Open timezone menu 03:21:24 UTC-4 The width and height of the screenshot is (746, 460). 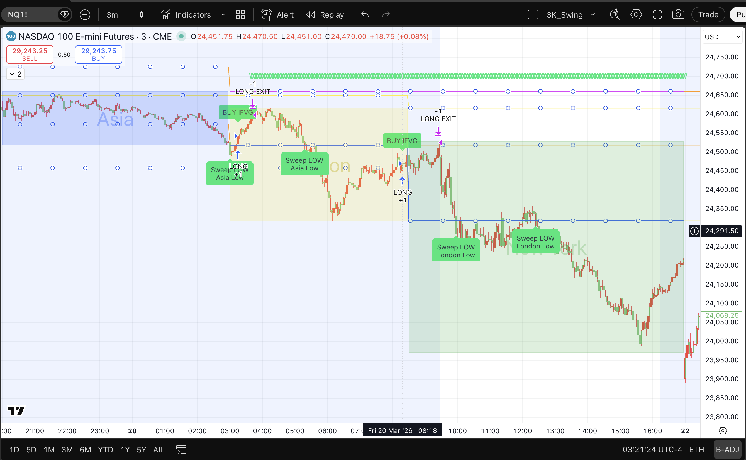point(652,450)
